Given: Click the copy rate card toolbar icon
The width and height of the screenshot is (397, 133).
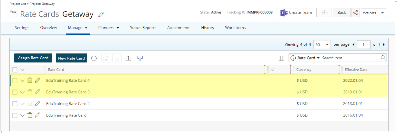Looking at the screenshot, I should click(106, 58).
